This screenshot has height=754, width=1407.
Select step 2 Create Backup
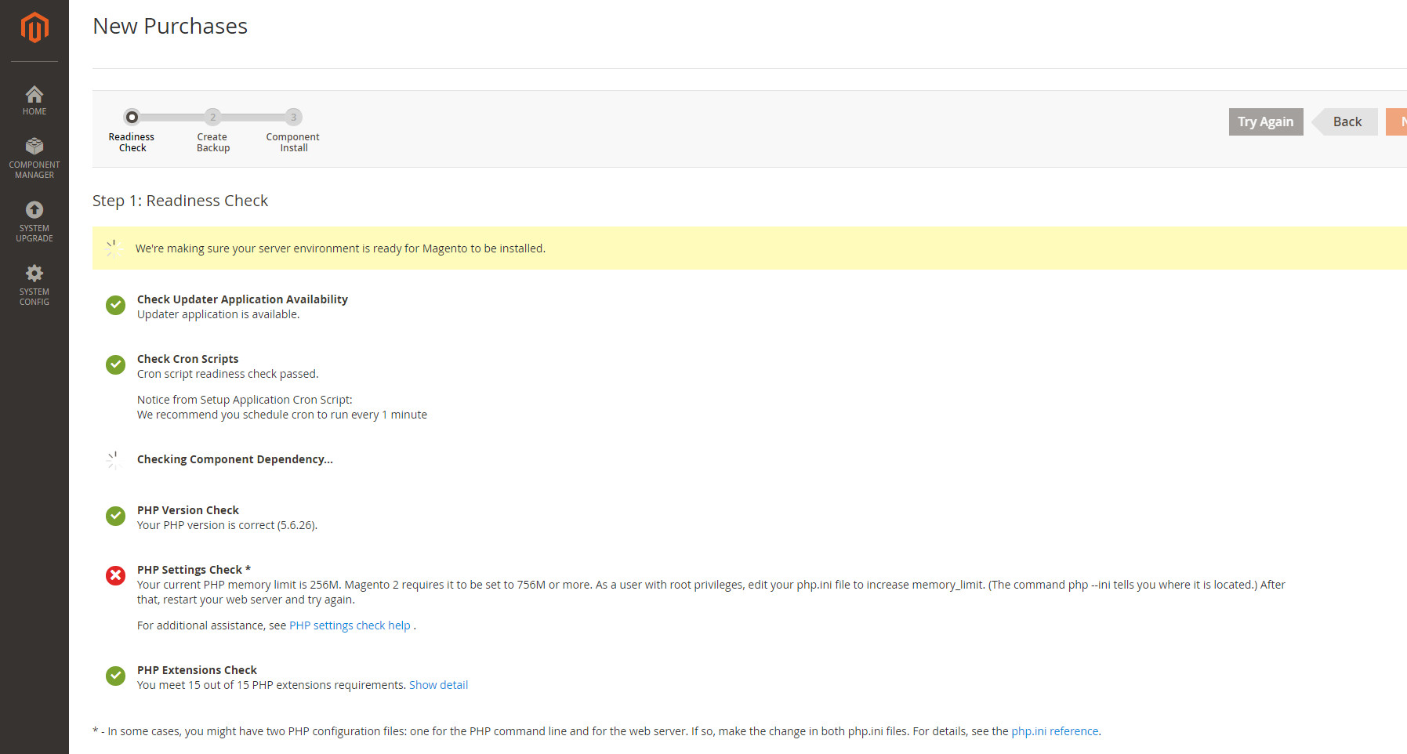click(212, 118)
